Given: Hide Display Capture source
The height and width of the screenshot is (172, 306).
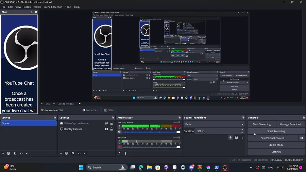Looking at the screenshot, I should pos(106,129).
